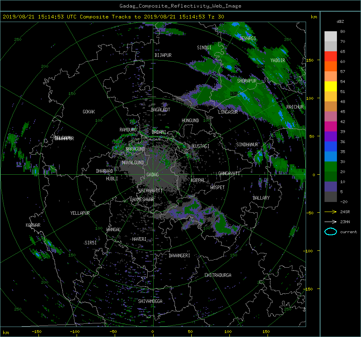Image resolution: width=361 pixels, height=337 pixels.
Task: Click the GADAG radar center label
Action: [153, 175]
